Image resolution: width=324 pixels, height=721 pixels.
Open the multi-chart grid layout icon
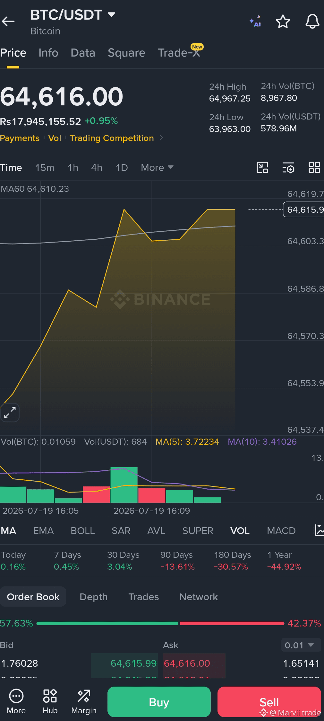[314, 168]
